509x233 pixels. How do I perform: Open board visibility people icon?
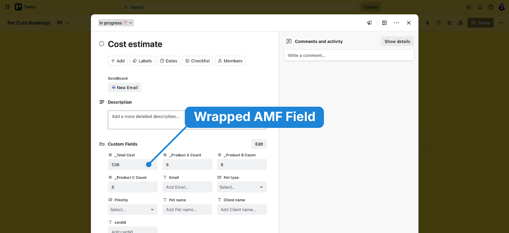(x=460, y=23)
